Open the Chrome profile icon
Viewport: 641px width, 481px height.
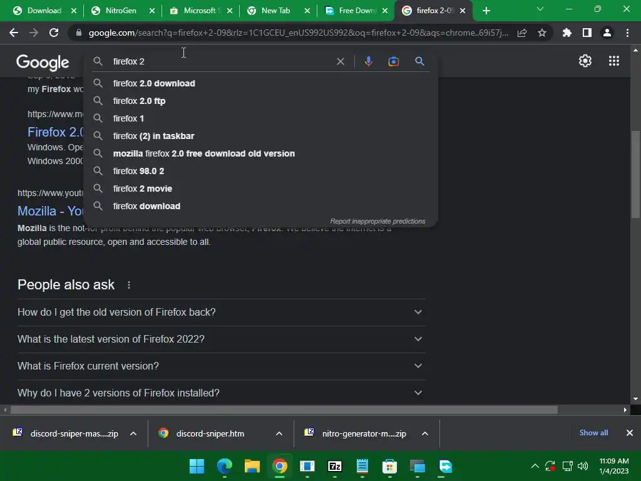pos(607,33)
